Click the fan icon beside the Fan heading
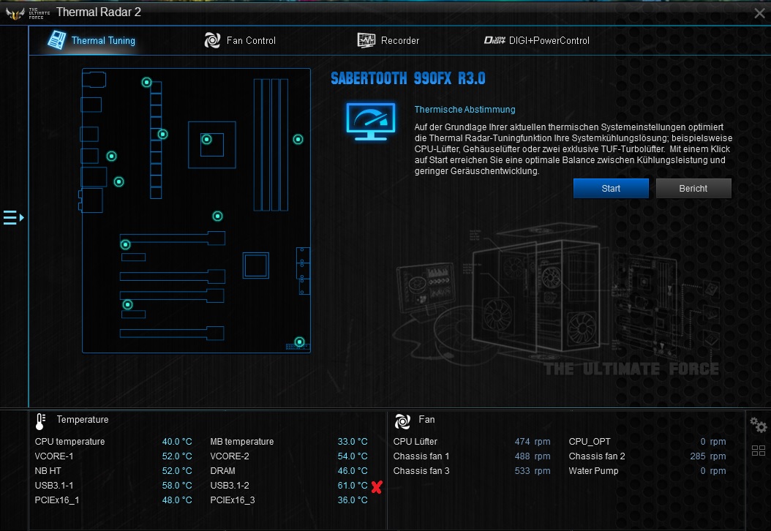This screenshot has height=531, width=771. click(402, 421)
